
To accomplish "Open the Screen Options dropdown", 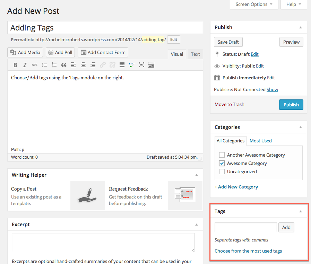I will [254, 5].
